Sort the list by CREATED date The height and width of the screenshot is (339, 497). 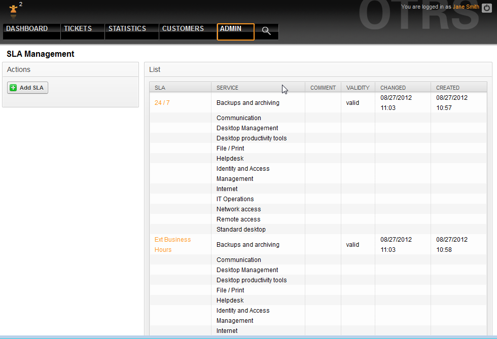click(x=446, y=87)
